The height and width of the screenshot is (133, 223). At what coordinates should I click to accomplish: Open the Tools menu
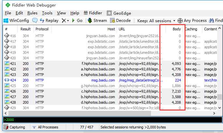click(47, 13)
